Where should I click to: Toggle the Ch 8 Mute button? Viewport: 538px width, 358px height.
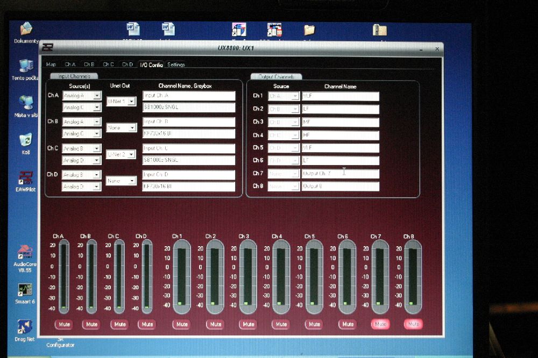click(x=413, y=324)
